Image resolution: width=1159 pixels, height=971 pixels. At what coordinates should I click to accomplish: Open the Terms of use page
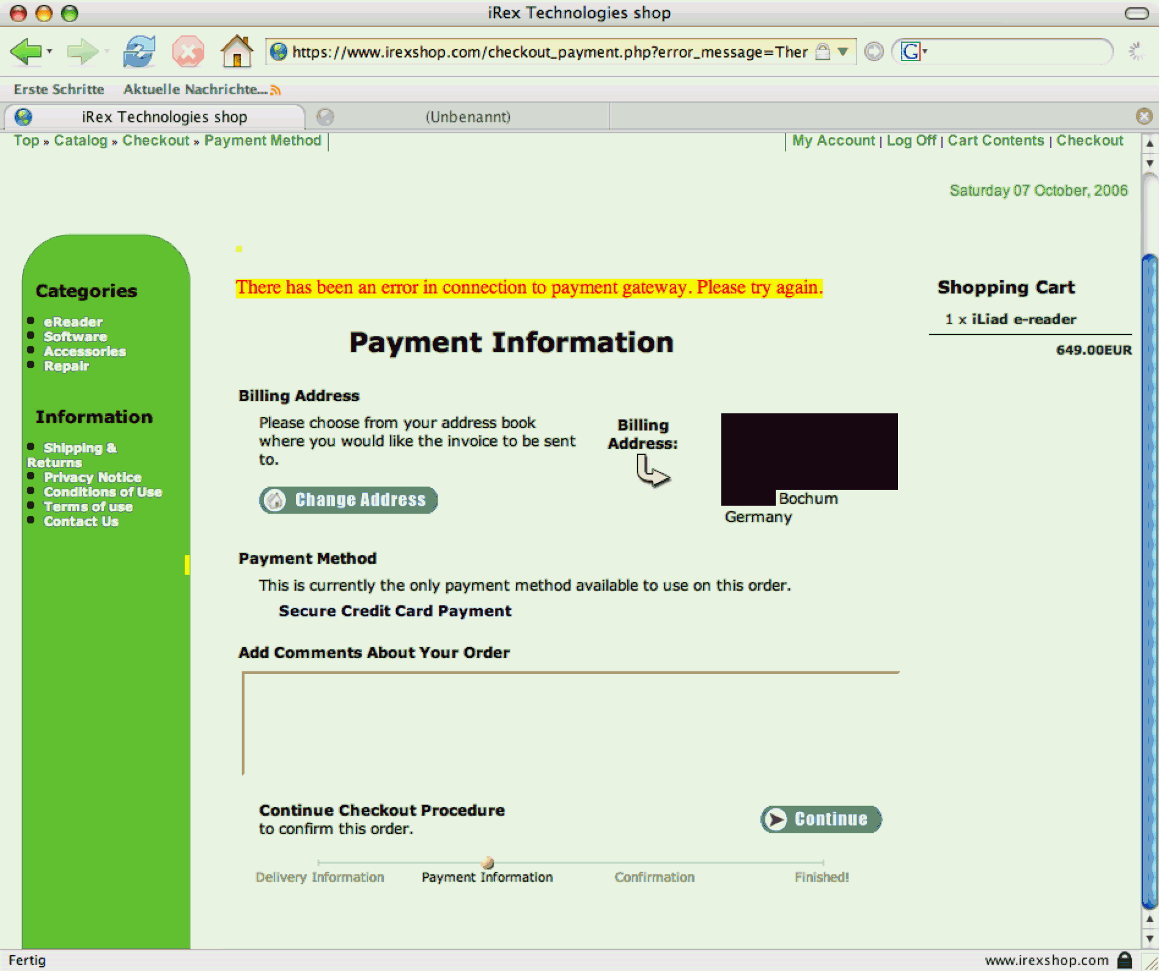coord(88,507)
